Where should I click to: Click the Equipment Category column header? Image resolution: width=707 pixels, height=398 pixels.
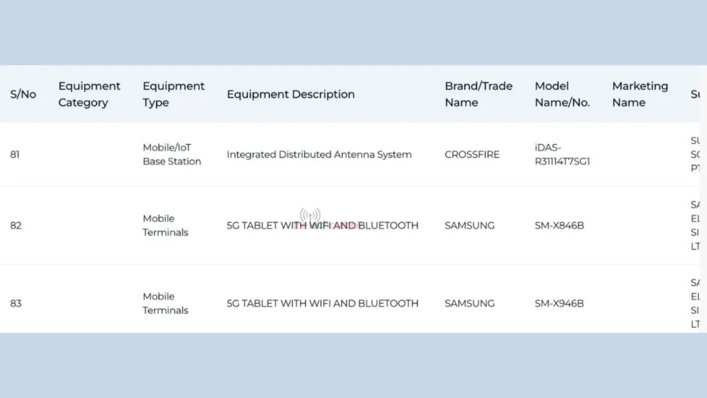click(89, 94)
